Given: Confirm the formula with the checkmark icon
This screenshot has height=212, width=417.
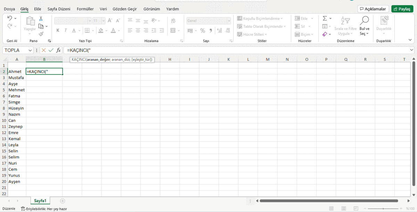Looking at the screenshot, I should coord(51,50).
